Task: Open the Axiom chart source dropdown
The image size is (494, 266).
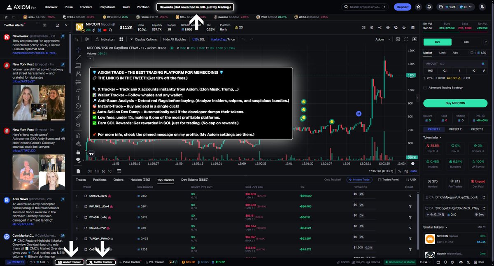Action: click(382, 39)
